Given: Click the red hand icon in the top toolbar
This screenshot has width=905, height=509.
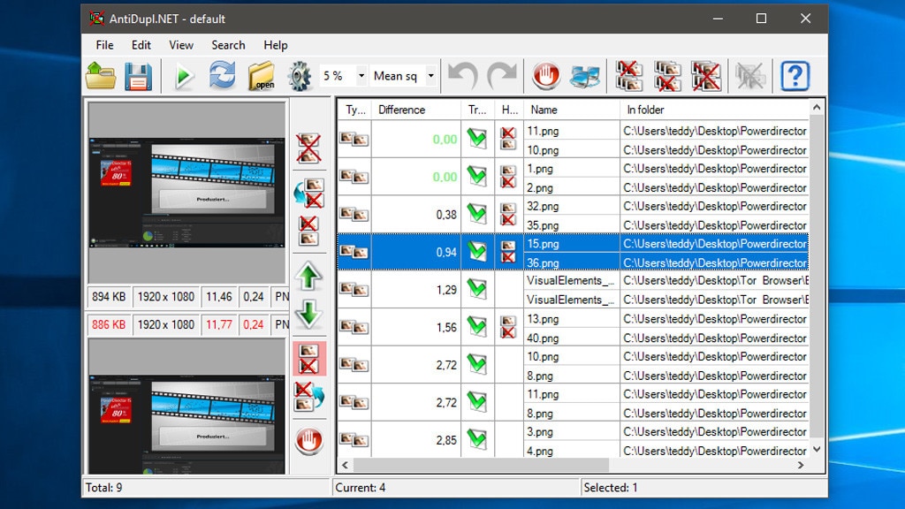Looking at the screenshot, I should coord(545,76).
